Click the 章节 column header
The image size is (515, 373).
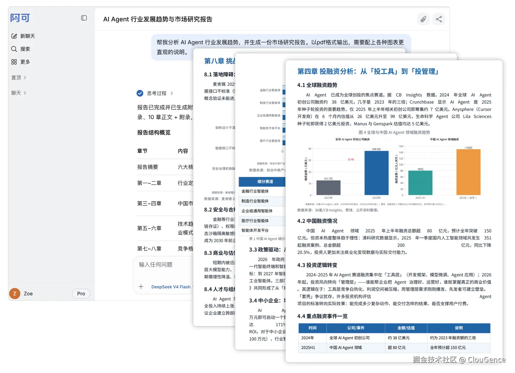tap(142, 151)
